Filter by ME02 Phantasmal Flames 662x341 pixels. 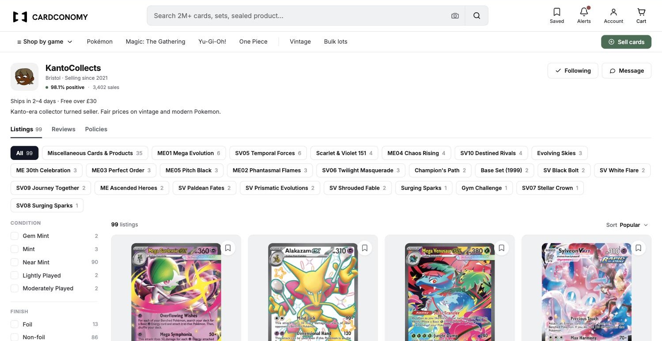tap(270, 170)
